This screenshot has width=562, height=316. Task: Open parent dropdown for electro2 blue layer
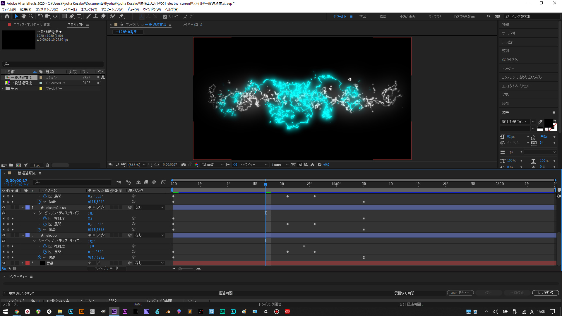pyautogui.click(x=149, y=207)
